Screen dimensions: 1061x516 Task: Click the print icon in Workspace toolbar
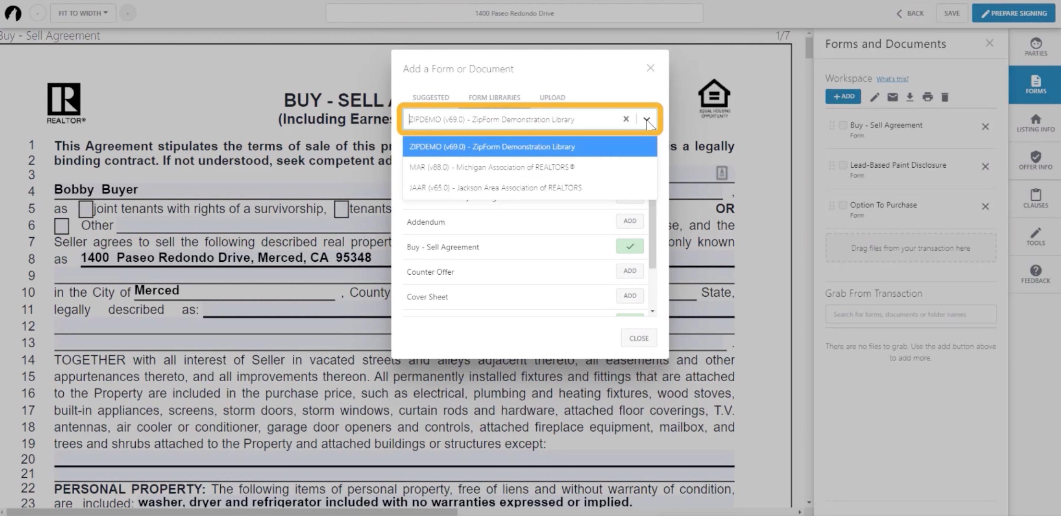click(x=927, y=97)
